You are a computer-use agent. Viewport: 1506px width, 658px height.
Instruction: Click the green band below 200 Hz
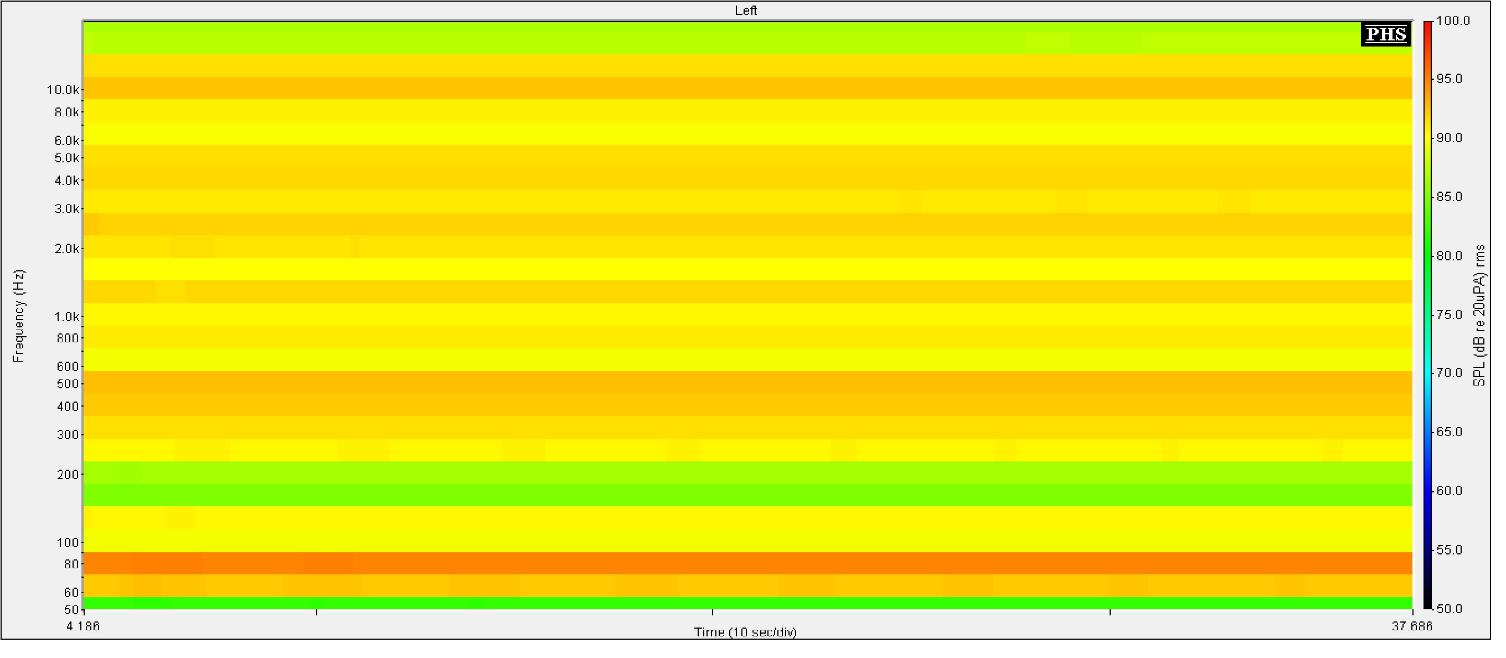click(x=745, y=495)
